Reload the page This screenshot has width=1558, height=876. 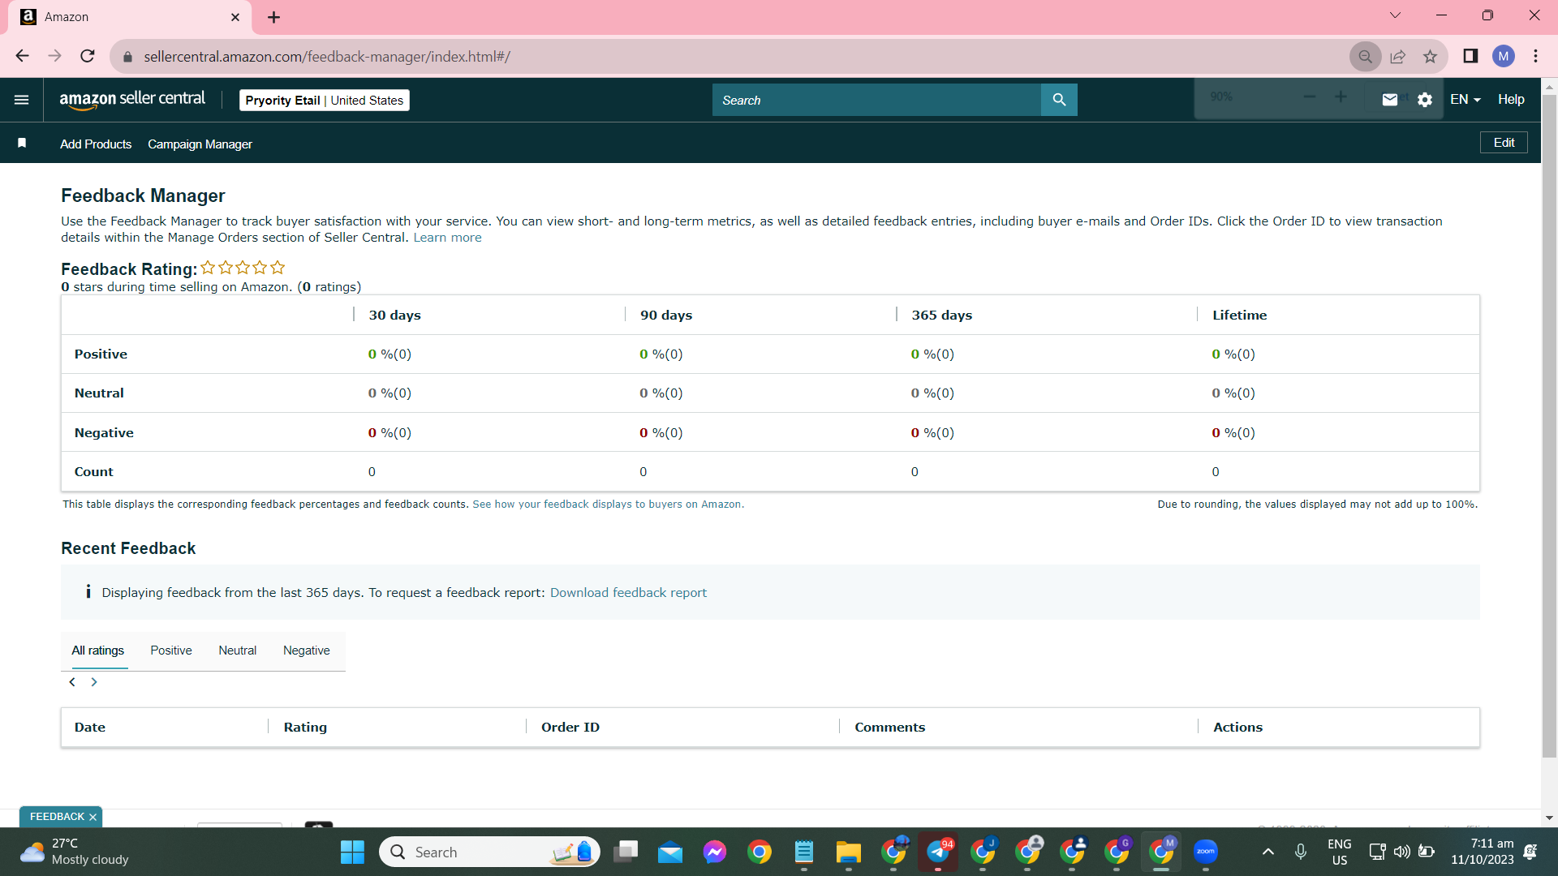tap(88, 56)
